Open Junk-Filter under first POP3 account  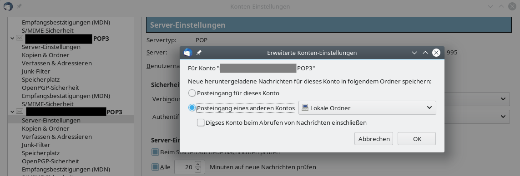pyautogui.click(x=36, y=72)
